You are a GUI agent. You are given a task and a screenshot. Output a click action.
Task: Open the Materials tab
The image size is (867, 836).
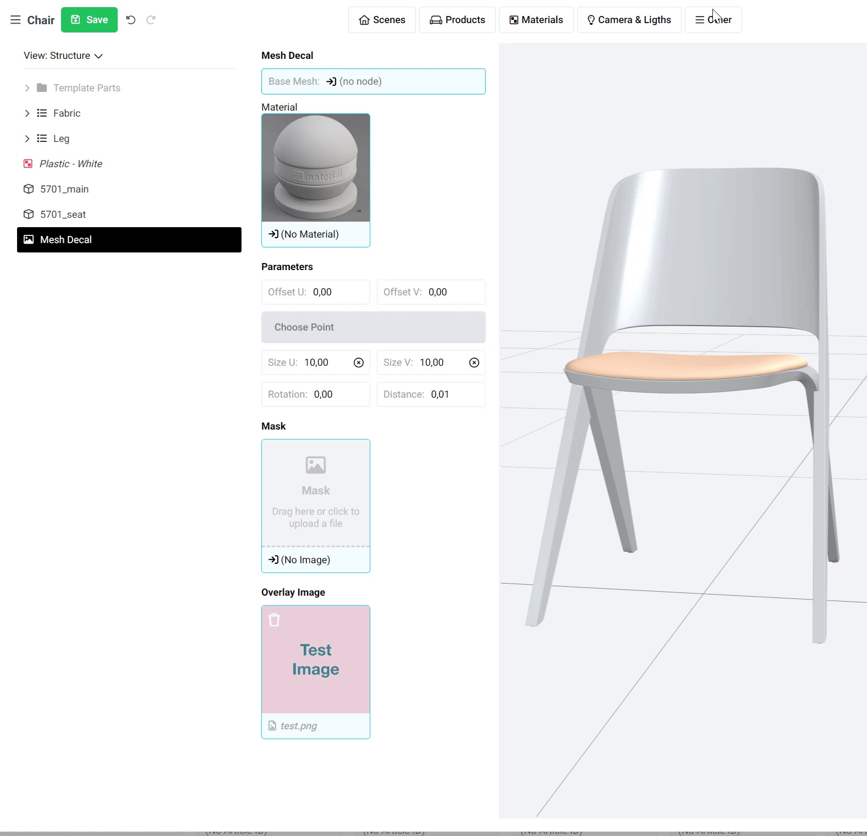pyautogui.click(x=536, y=20)
